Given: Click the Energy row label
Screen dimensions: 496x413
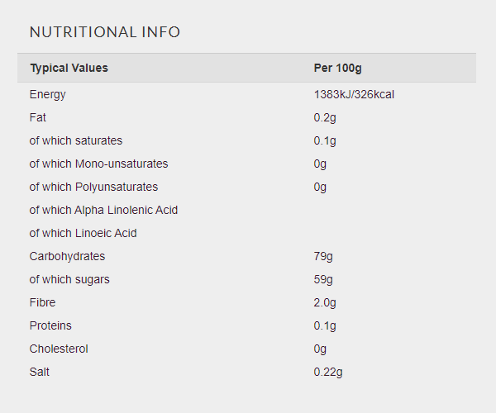Looking at the screenshot, I should tap(47, 94).
